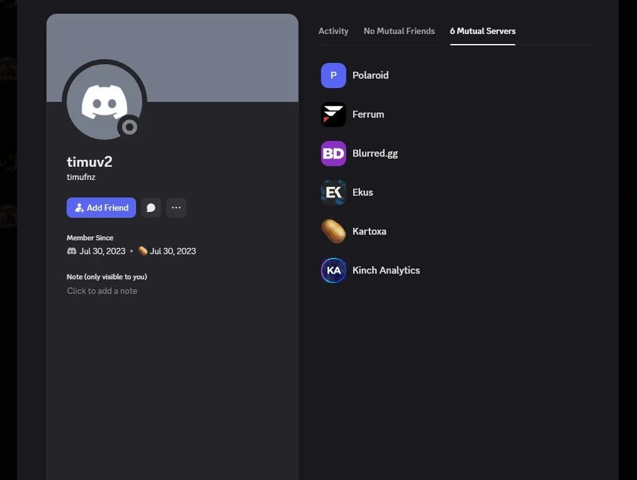Switch to the No Mutual Friends tab

[x=399, y=31]
